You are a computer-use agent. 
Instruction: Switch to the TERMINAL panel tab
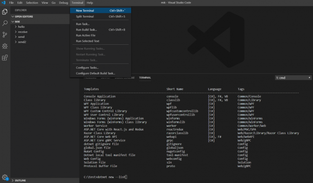145,77
